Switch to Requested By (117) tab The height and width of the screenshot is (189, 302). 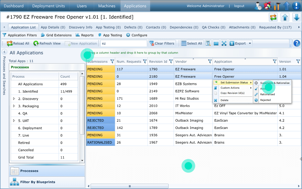click(x=275, y=28)
